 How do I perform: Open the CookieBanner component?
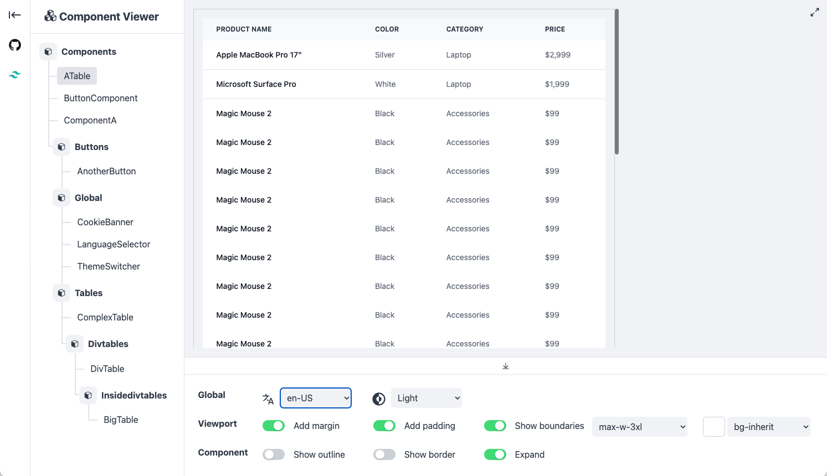coord(105,222)
